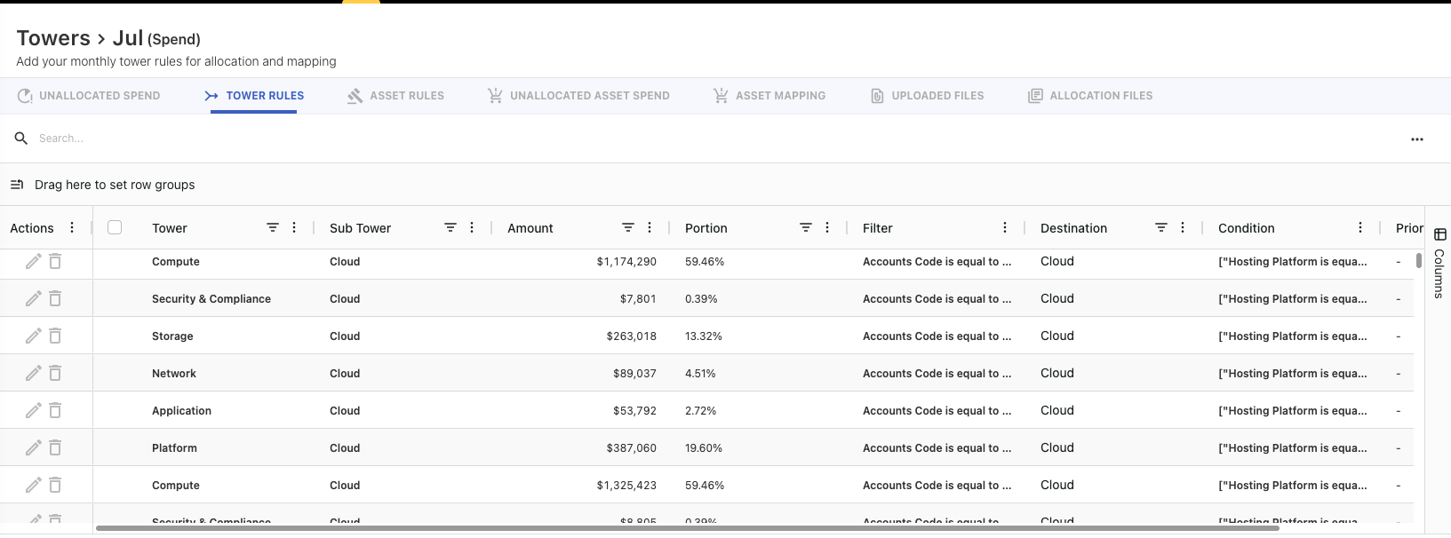Open the Filter column three-dot menu

(x=1005, y=228)
